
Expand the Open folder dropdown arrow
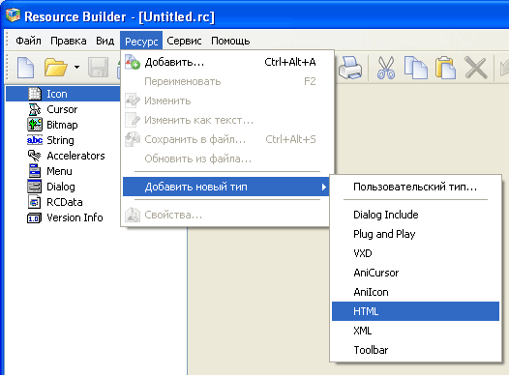tap(76, 68)
